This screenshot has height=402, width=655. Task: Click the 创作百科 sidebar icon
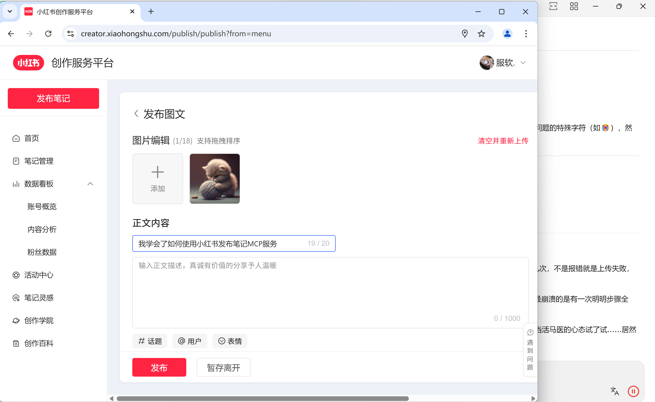tap(16, 343)
